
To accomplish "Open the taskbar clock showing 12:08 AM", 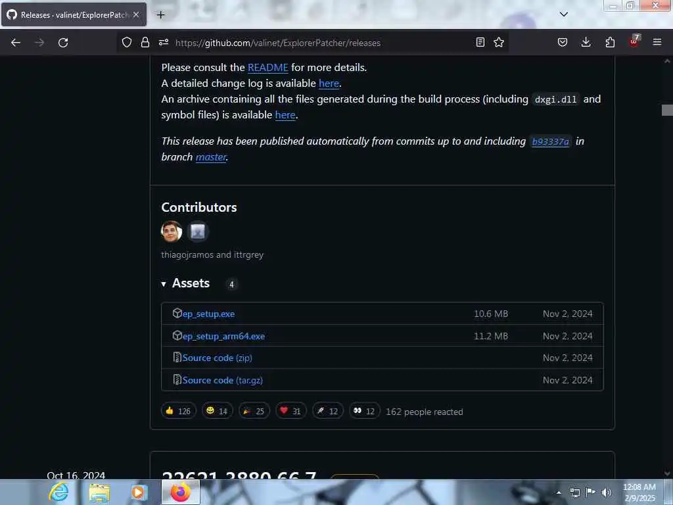I will (x=639, y=493).
